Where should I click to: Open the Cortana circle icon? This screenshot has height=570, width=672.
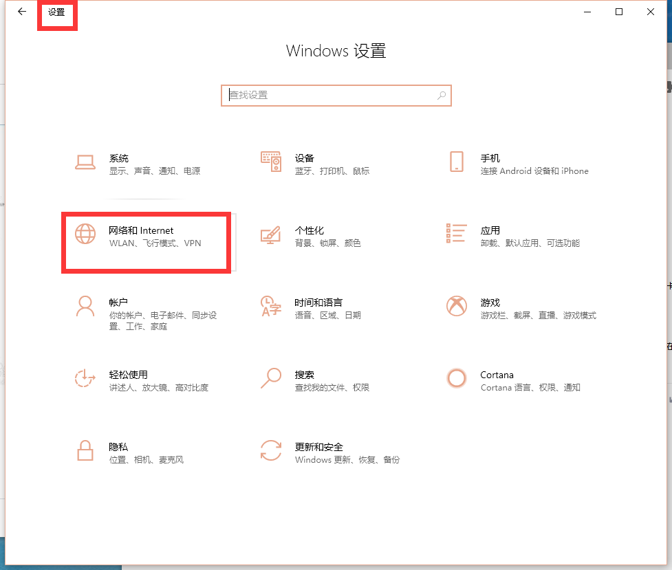click(457, 378)
